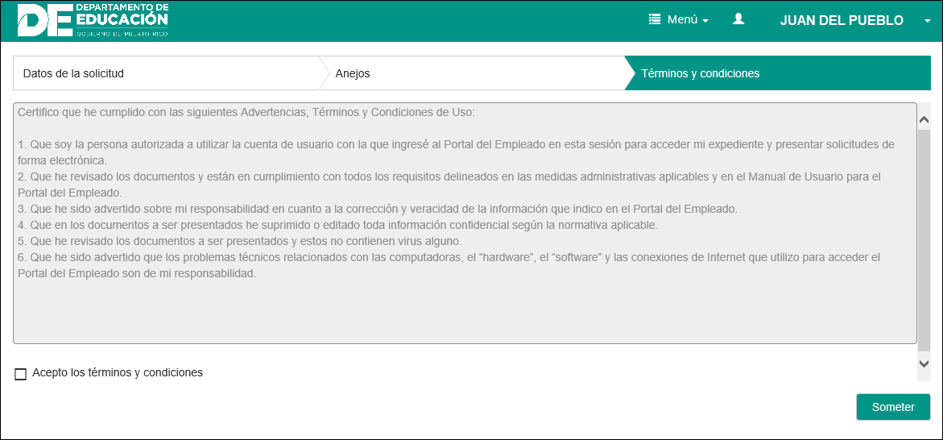Screen dimensions: 943x440
Task: Click the JUAN DEL PUEBLO username
Action: point(842,21)
